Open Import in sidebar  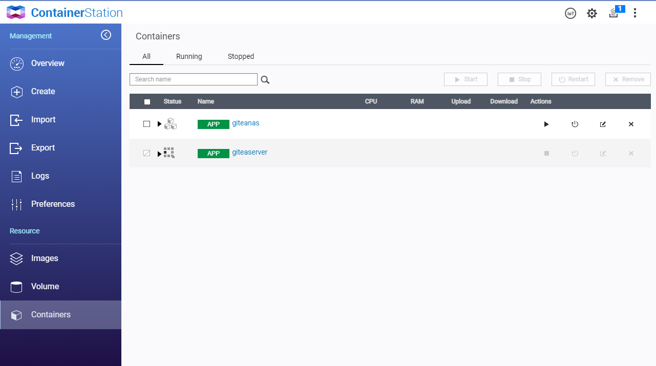pos(60,120)
